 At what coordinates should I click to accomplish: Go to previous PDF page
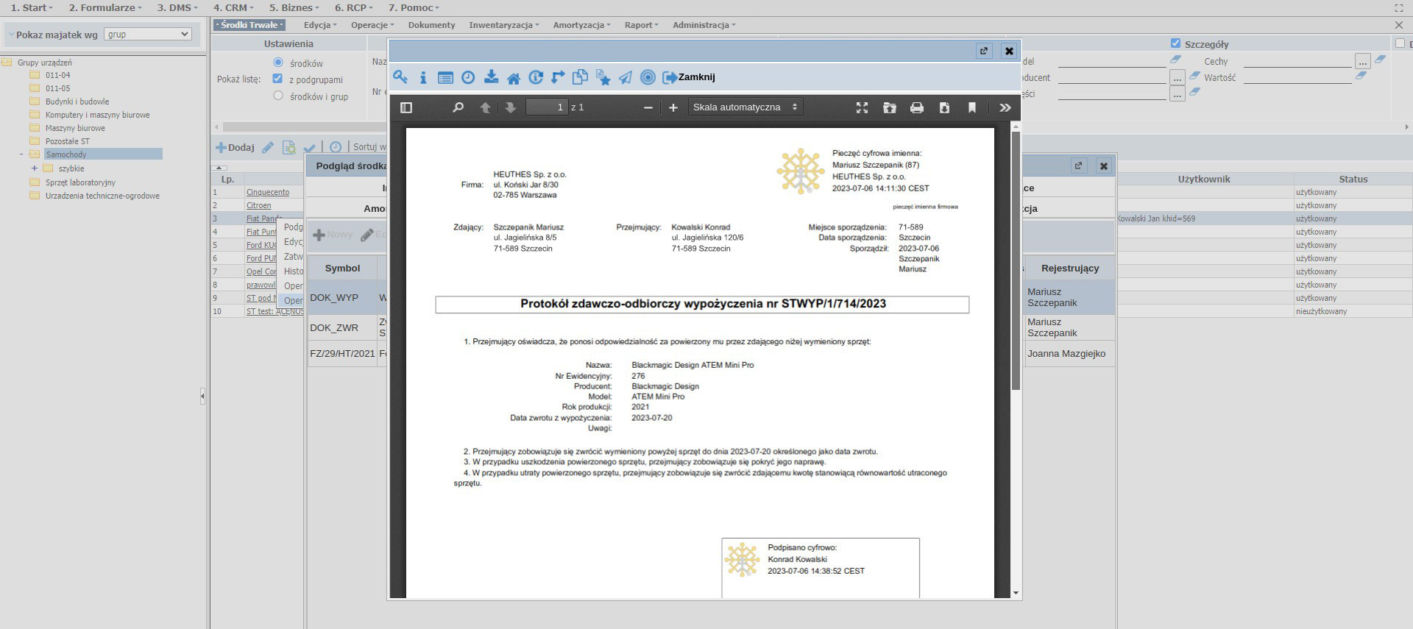(x=485, y=107)
